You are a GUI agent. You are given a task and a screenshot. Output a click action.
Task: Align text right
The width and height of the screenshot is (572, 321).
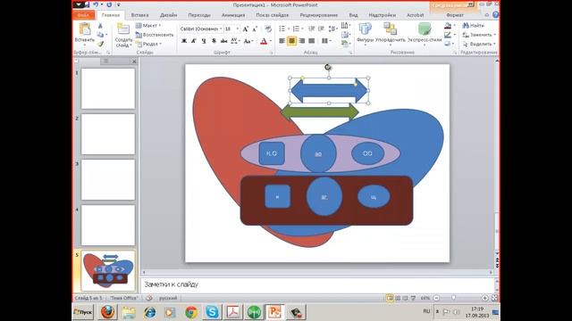click(x=302, y=41)
